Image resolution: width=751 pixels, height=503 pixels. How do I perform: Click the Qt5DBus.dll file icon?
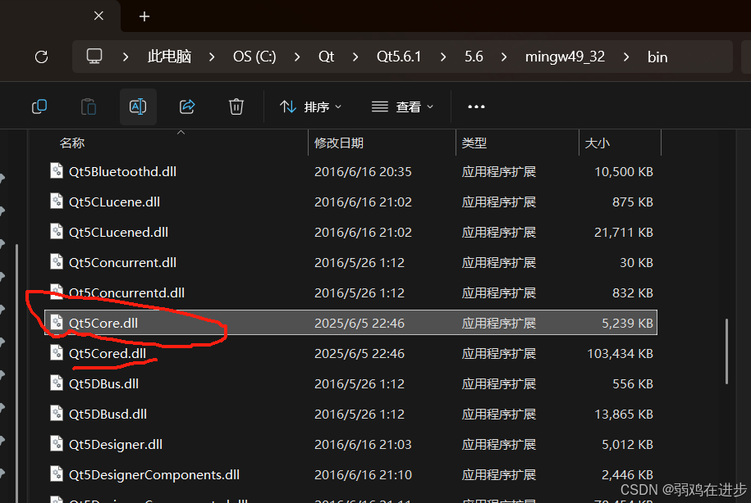coord(57,383)
